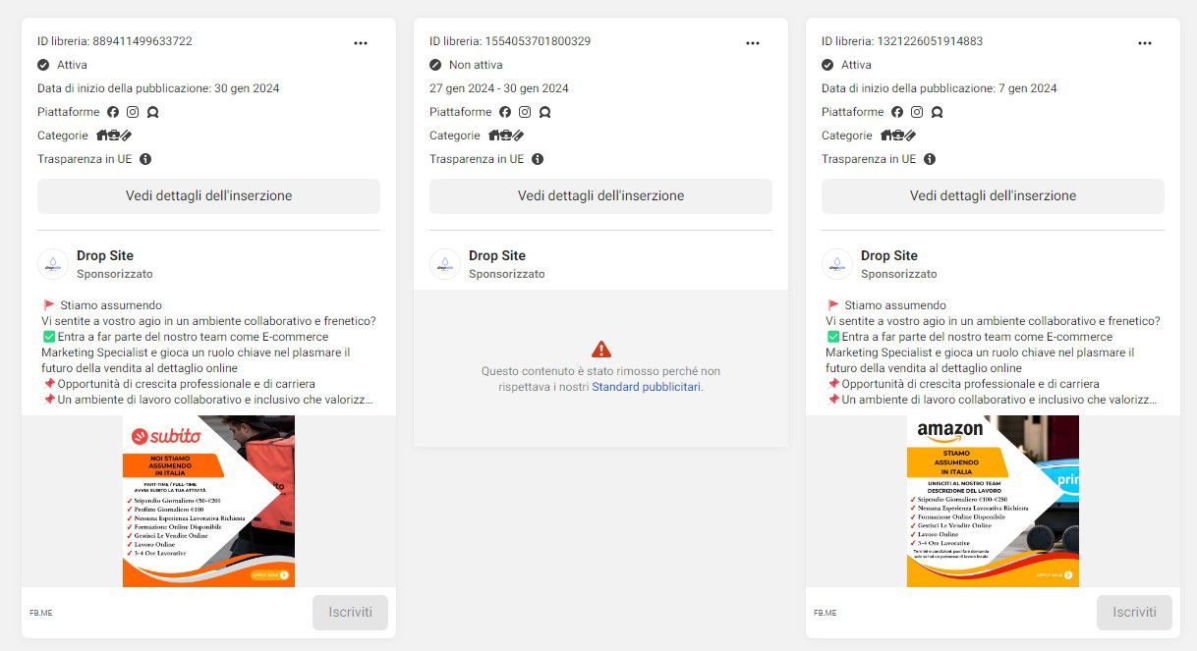Click Instagram platform icon in first ad card
The width and height of the screenshot is (1197, 651).
tap(133, 112)
